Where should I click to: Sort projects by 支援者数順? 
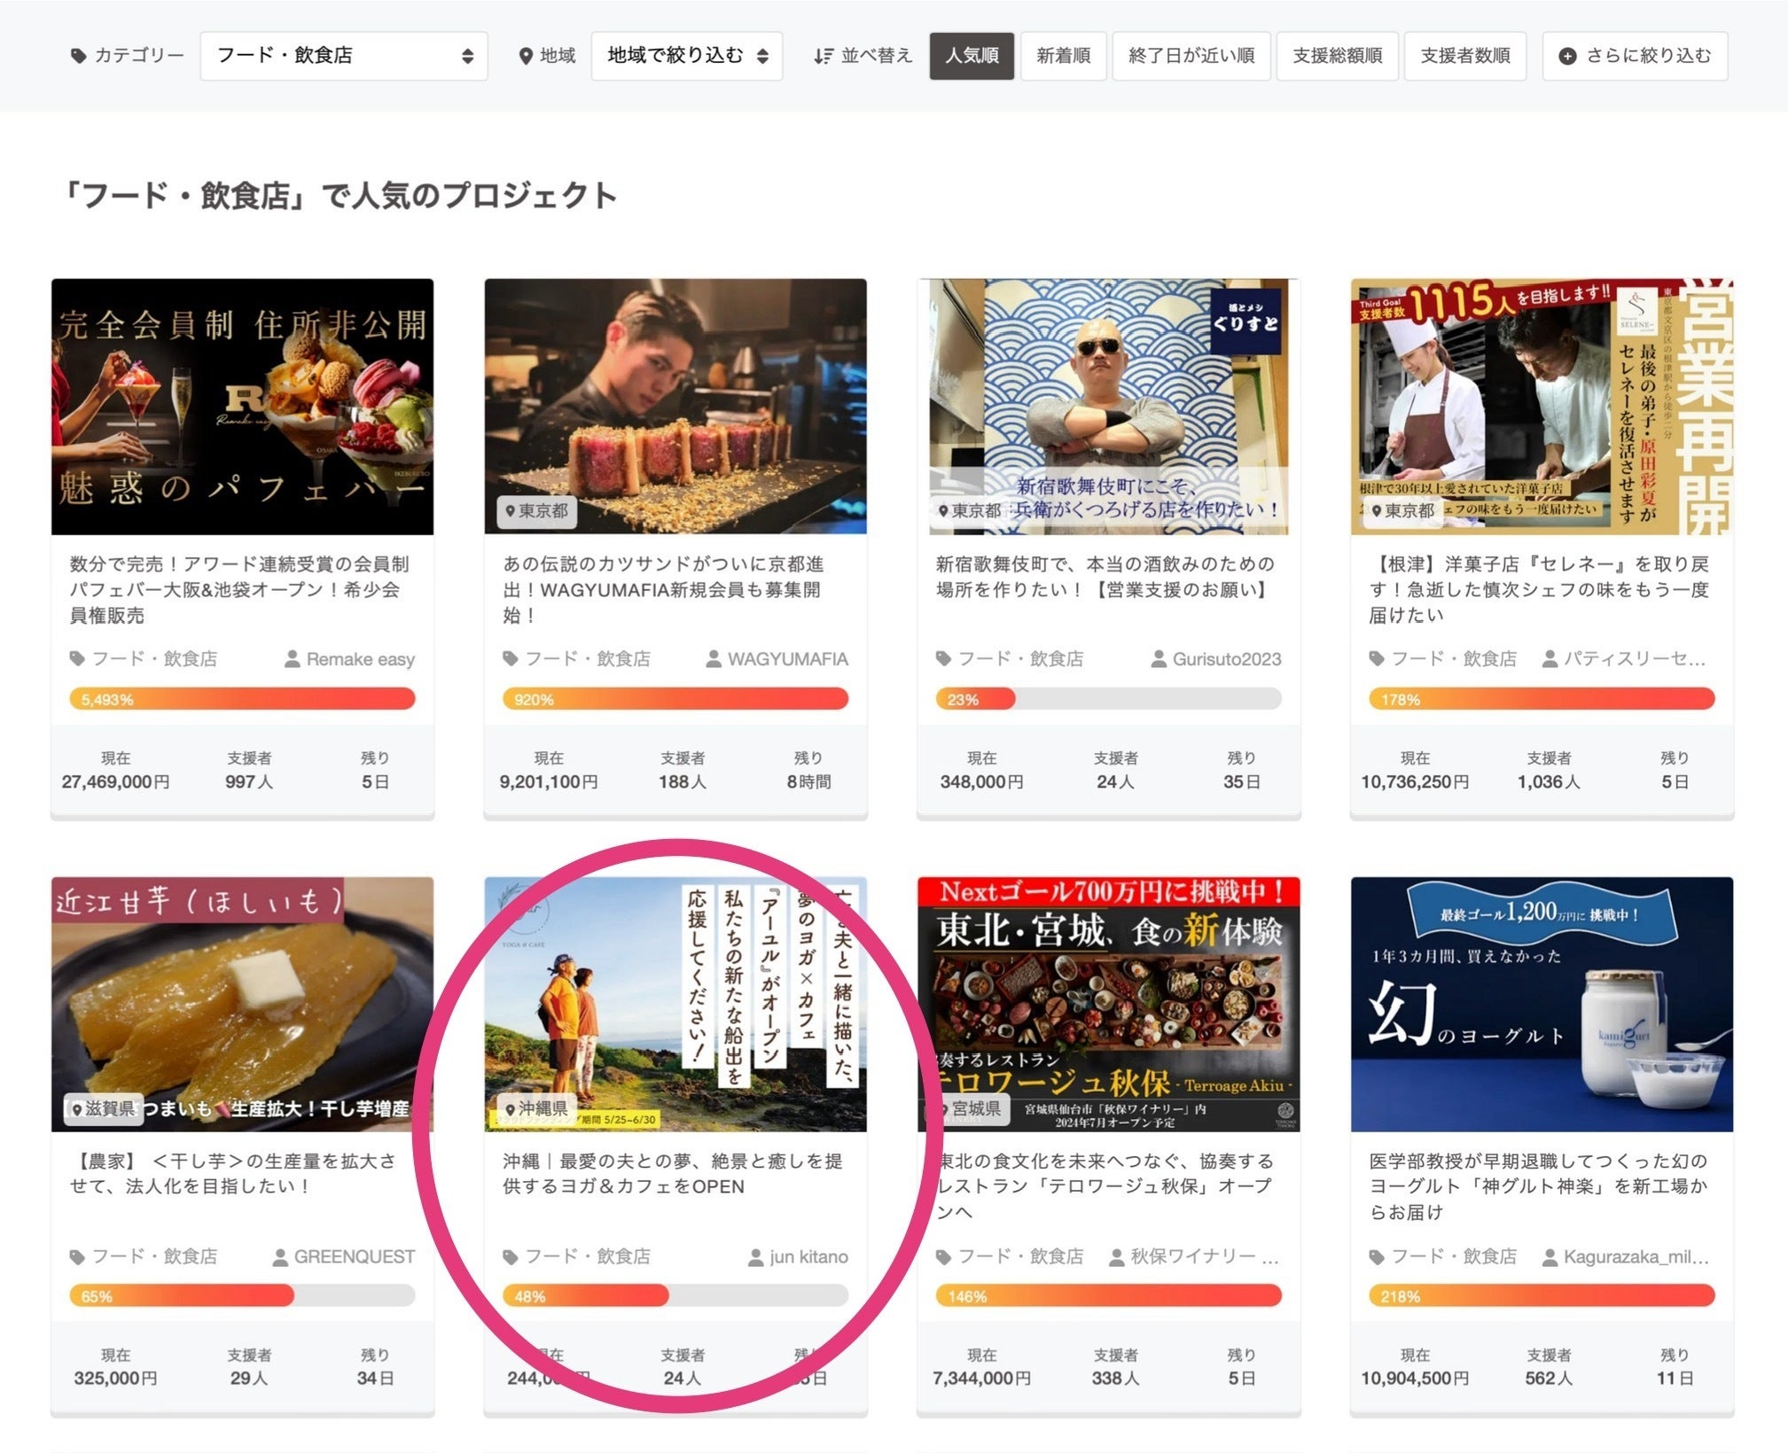coord(1464,56)
